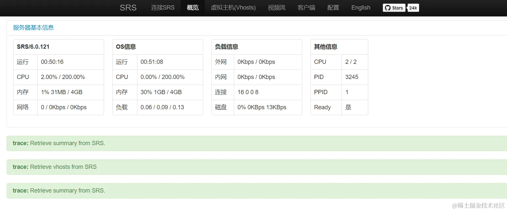The image size is (507, 211).
Task: Switch language to English
Action: click(361, 8)
